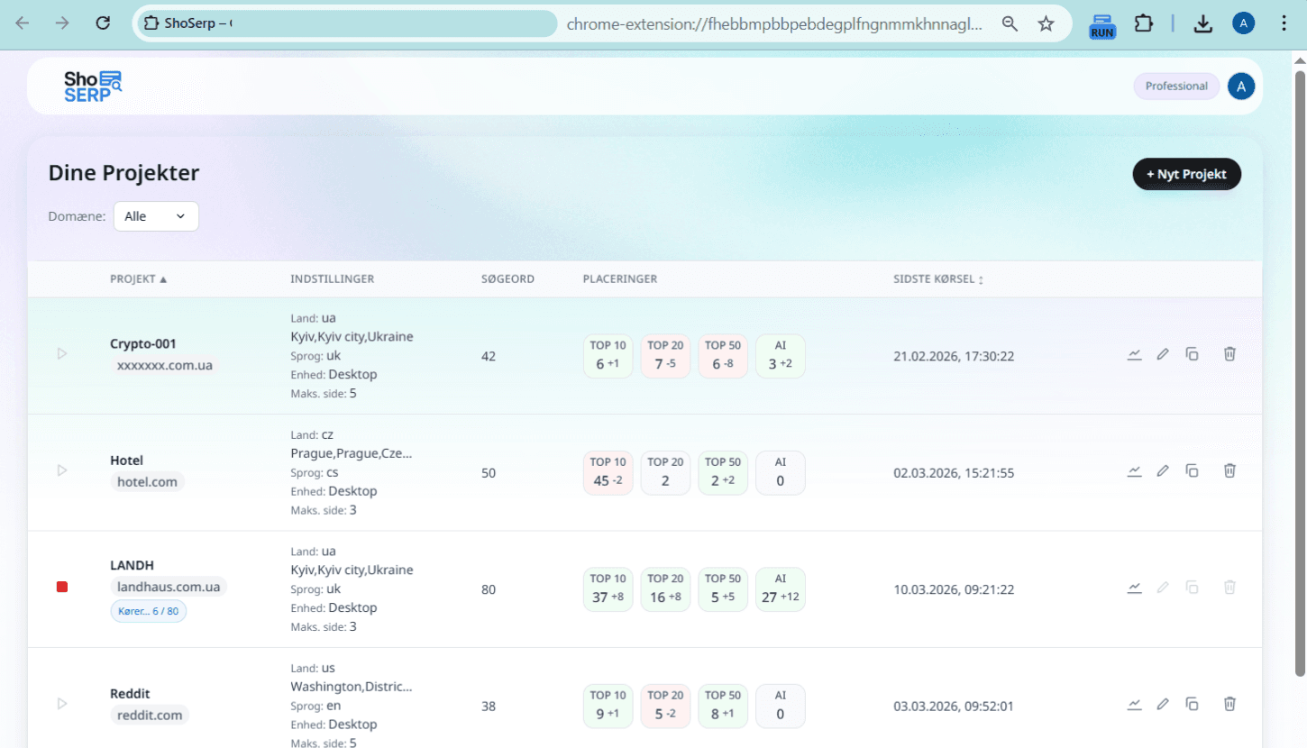Create a new project with Nyt Projekt
Image resolution: width=1307 pixels, height=748 pixels.
pos(1186,174)
